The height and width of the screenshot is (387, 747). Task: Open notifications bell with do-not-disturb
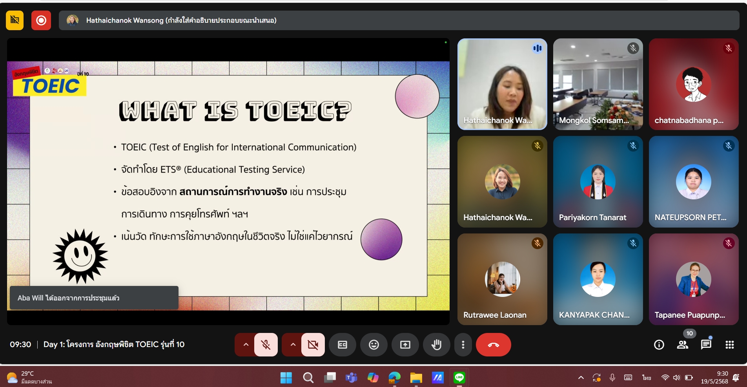[x=736, y=378]
